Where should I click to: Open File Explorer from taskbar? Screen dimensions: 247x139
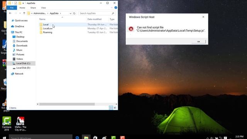pos(86,137)
